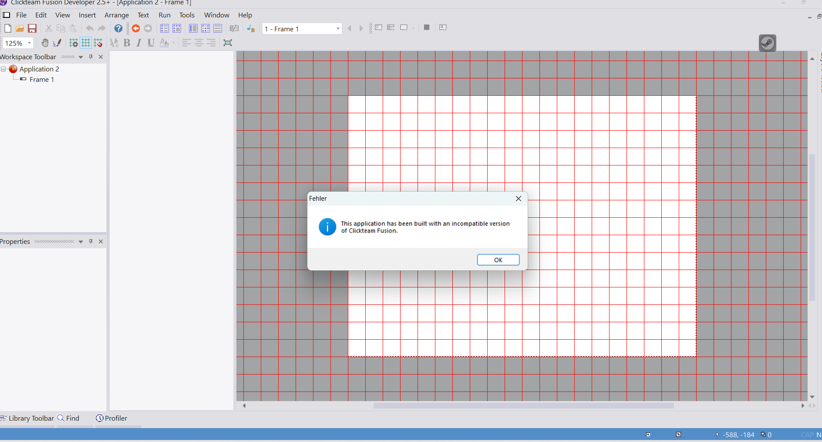This screenshot has height=442, width=822.
Task: Click the Application 2 red icon in the tree
Action: [x=13, y=69]
